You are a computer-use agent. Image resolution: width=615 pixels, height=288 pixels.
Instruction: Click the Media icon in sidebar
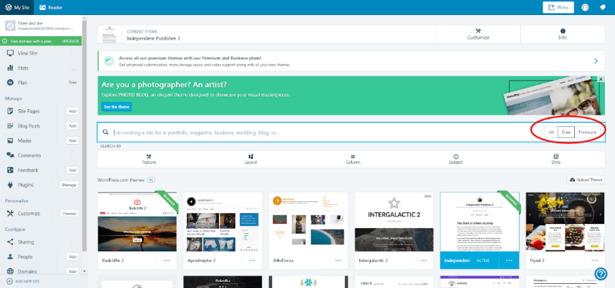[11, 141]
